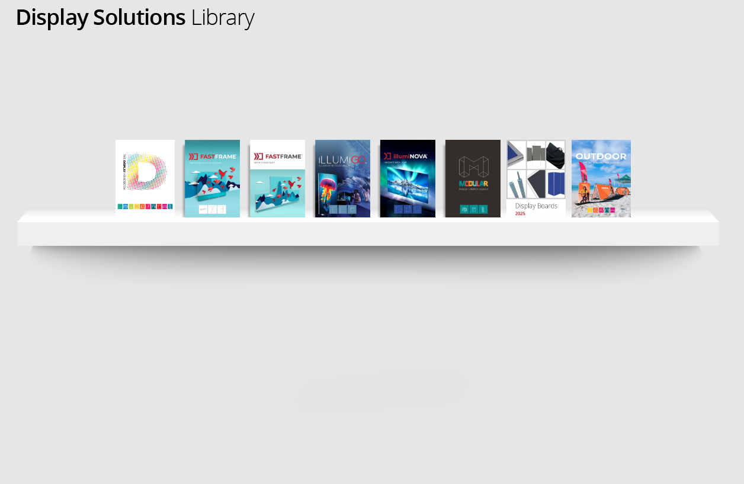Screen dimensions: 744x484
Task: Click the colorful dotted D logo
Action: (146, 172)
